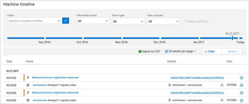Image resolution: width=249 pixels, height=104 pixels.
Task: Click the blue search magnifier button
Action: (66, 21)
